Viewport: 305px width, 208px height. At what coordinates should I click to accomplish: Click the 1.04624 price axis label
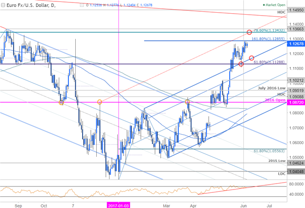[x=296, y=163]
